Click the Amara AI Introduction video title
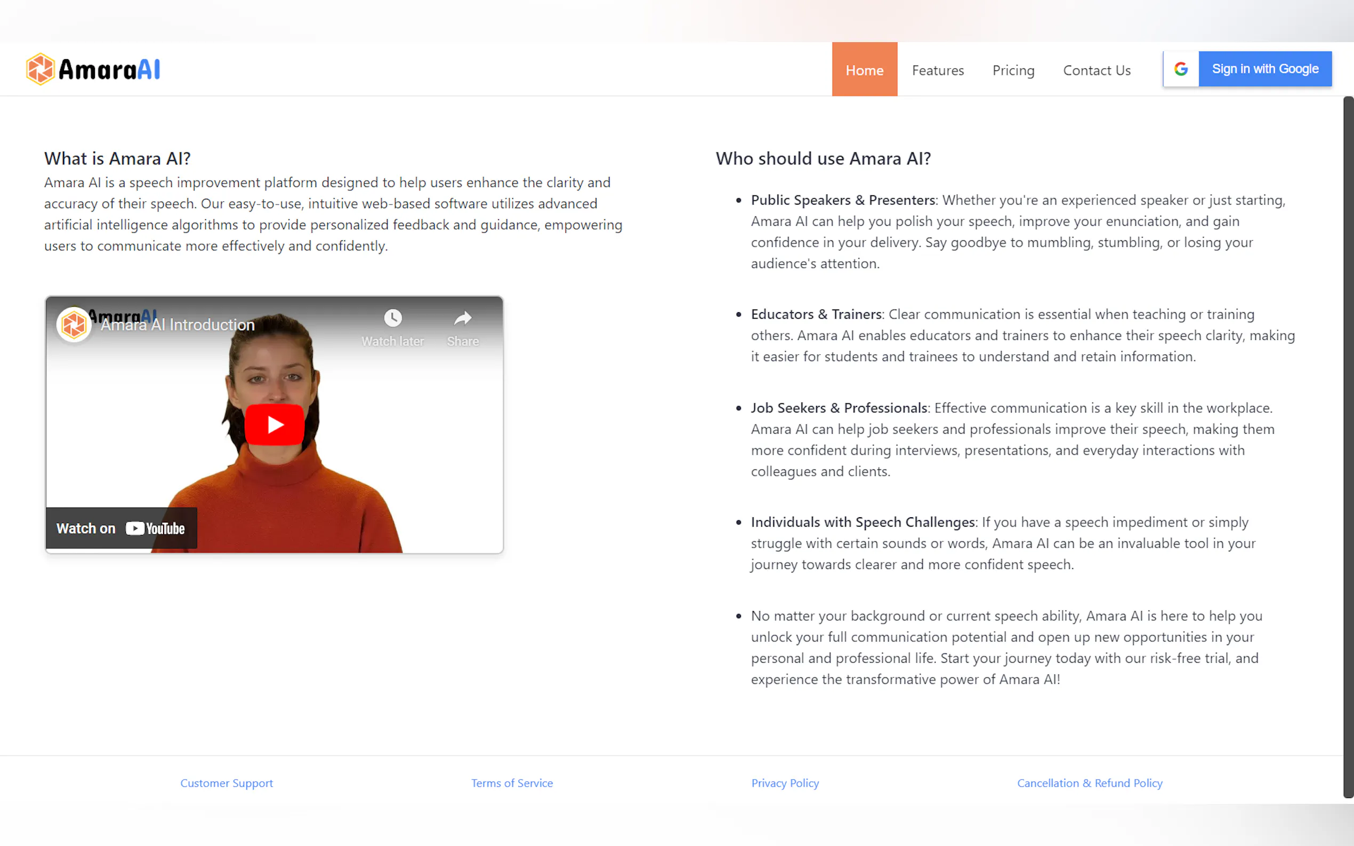This screenshot has height=846, width=1354. tap(178, 325)
